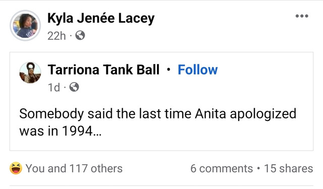Click the public globe icon beside 22h

pos(80,35)
